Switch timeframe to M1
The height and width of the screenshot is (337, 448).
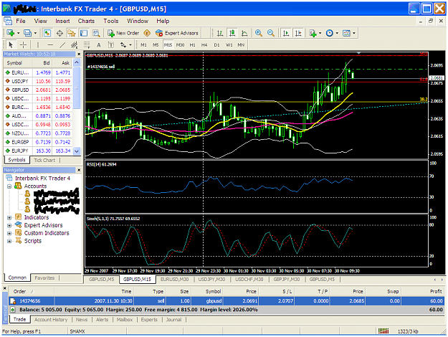(143, 45)
